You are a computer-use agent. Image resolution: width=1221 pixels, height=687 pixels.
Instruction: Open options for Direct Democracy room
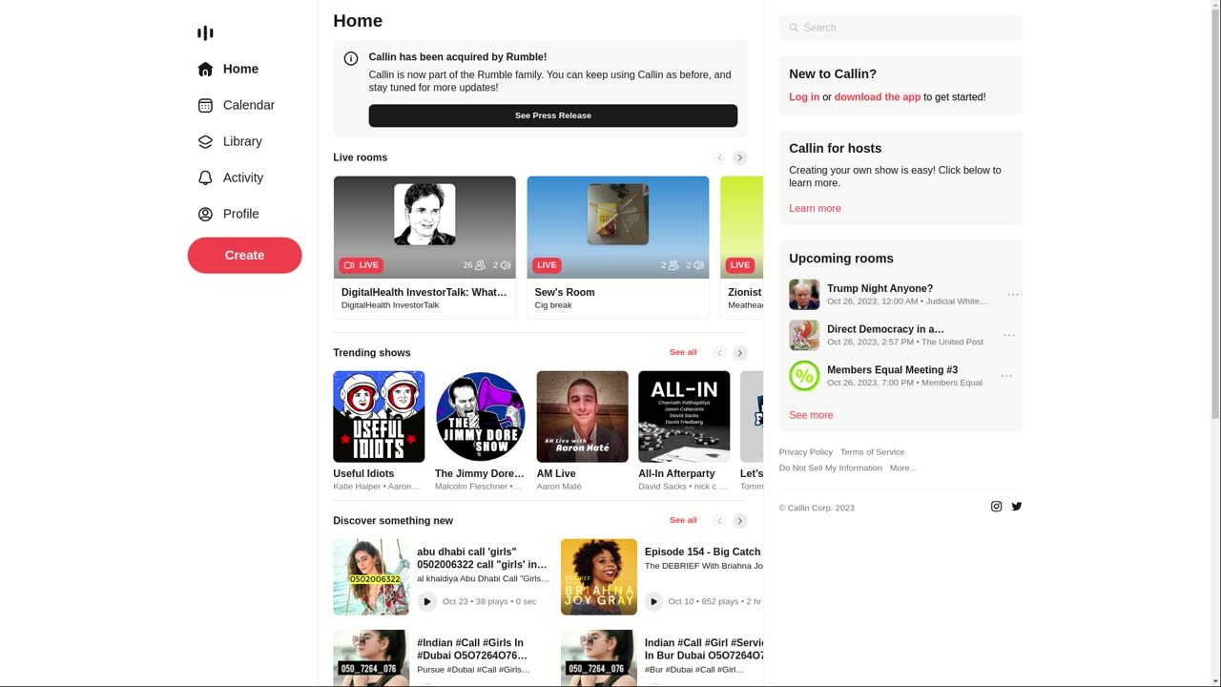pyautogui.click(x=1009, y=336)
